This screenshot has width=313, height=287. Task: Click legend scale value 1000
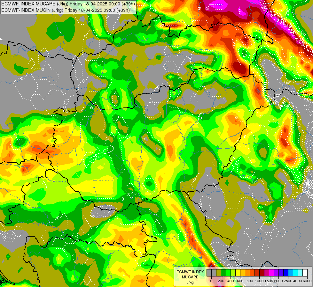click(x=259, y=281)
